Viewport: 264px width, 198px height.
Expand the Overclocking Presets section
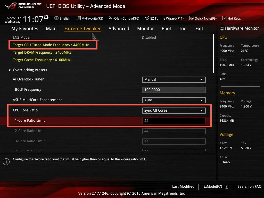(30, 70)
